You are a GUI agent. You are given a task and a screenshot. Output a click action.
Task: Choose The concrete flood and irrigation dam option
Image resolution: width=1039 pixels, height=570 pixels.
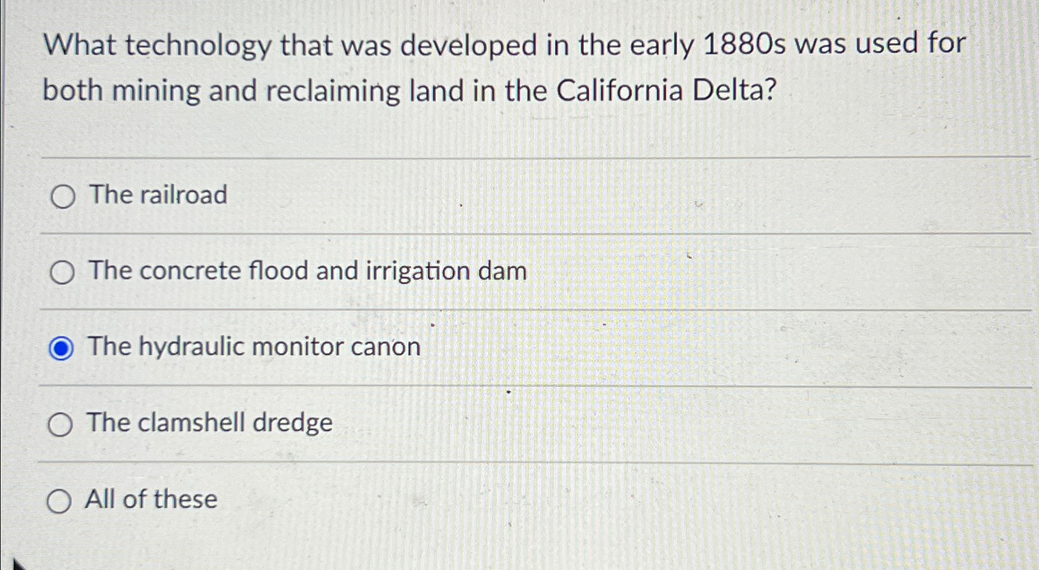[x=62, y=271]
